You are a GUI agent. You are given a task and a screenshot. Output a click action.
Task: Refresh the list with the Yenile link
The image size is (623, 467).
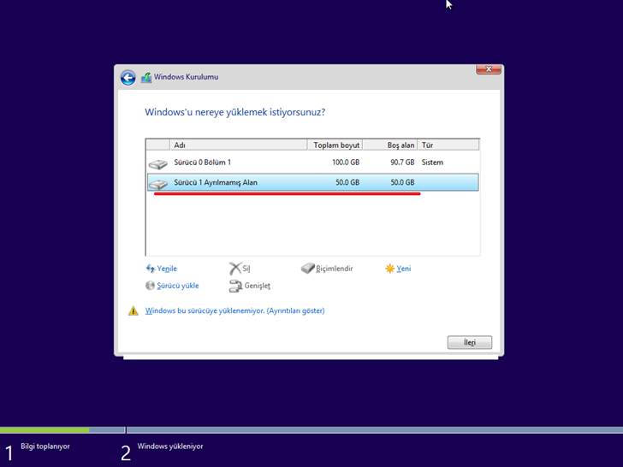pyautogui.click(x=167, y=269)
